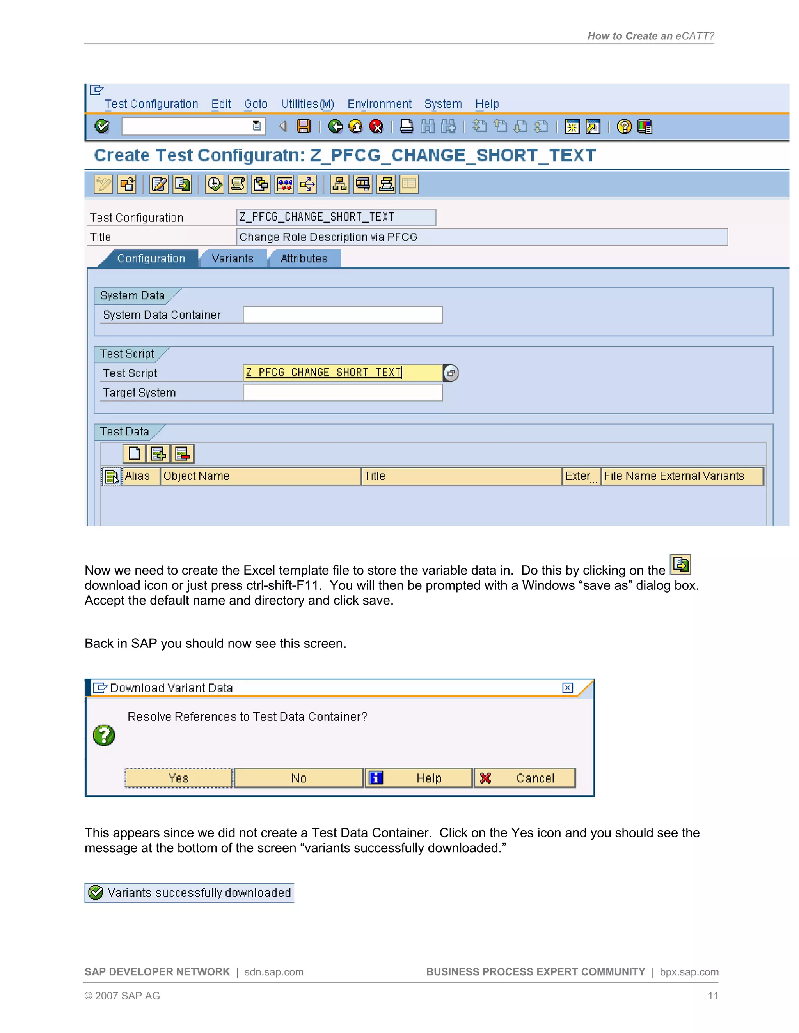Click the overlapping pages copy icon

[x=261, y=184]
